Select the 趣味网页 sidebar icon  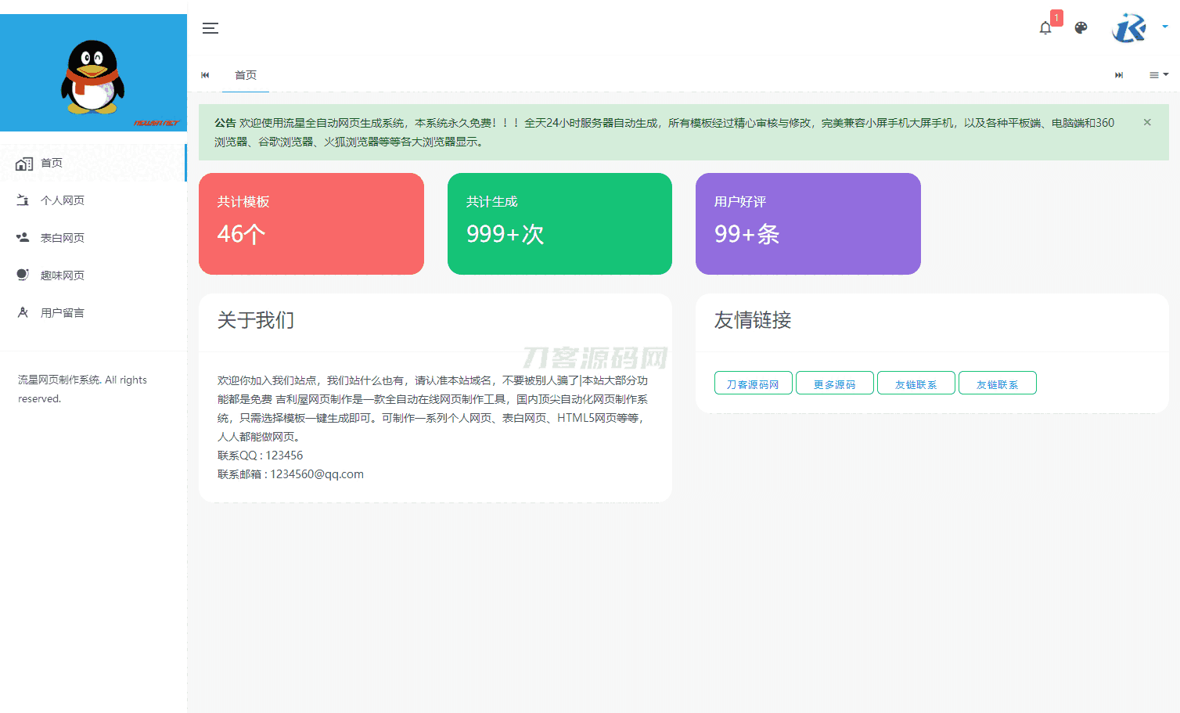(23, 275)
